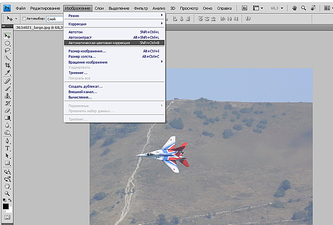Click the black foreground color swatch
Viewport: 333px width, 225px height.
(x=6, y=206)
